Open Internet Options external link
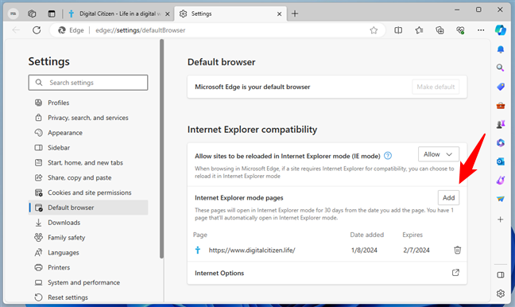This screenshot has width=515, height=307. coord(455,273)
